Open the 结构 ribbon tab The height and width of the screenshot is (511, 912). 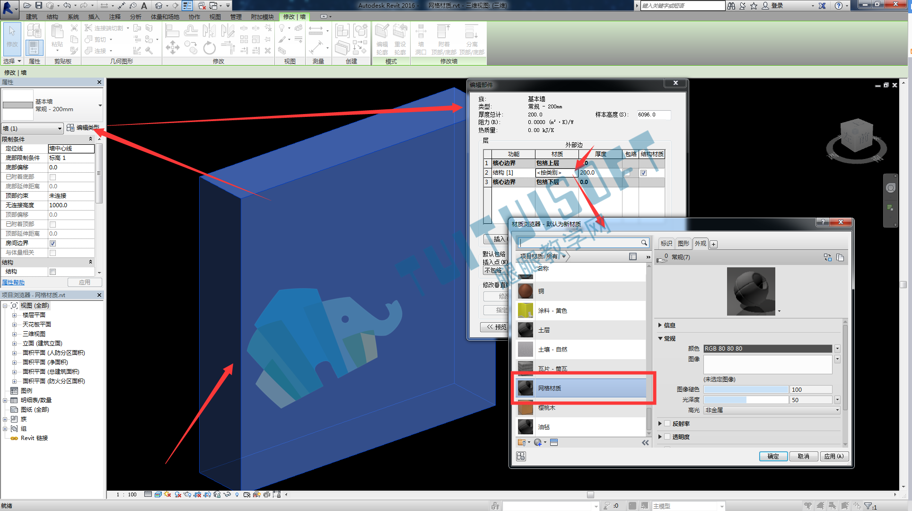[53, 17]
